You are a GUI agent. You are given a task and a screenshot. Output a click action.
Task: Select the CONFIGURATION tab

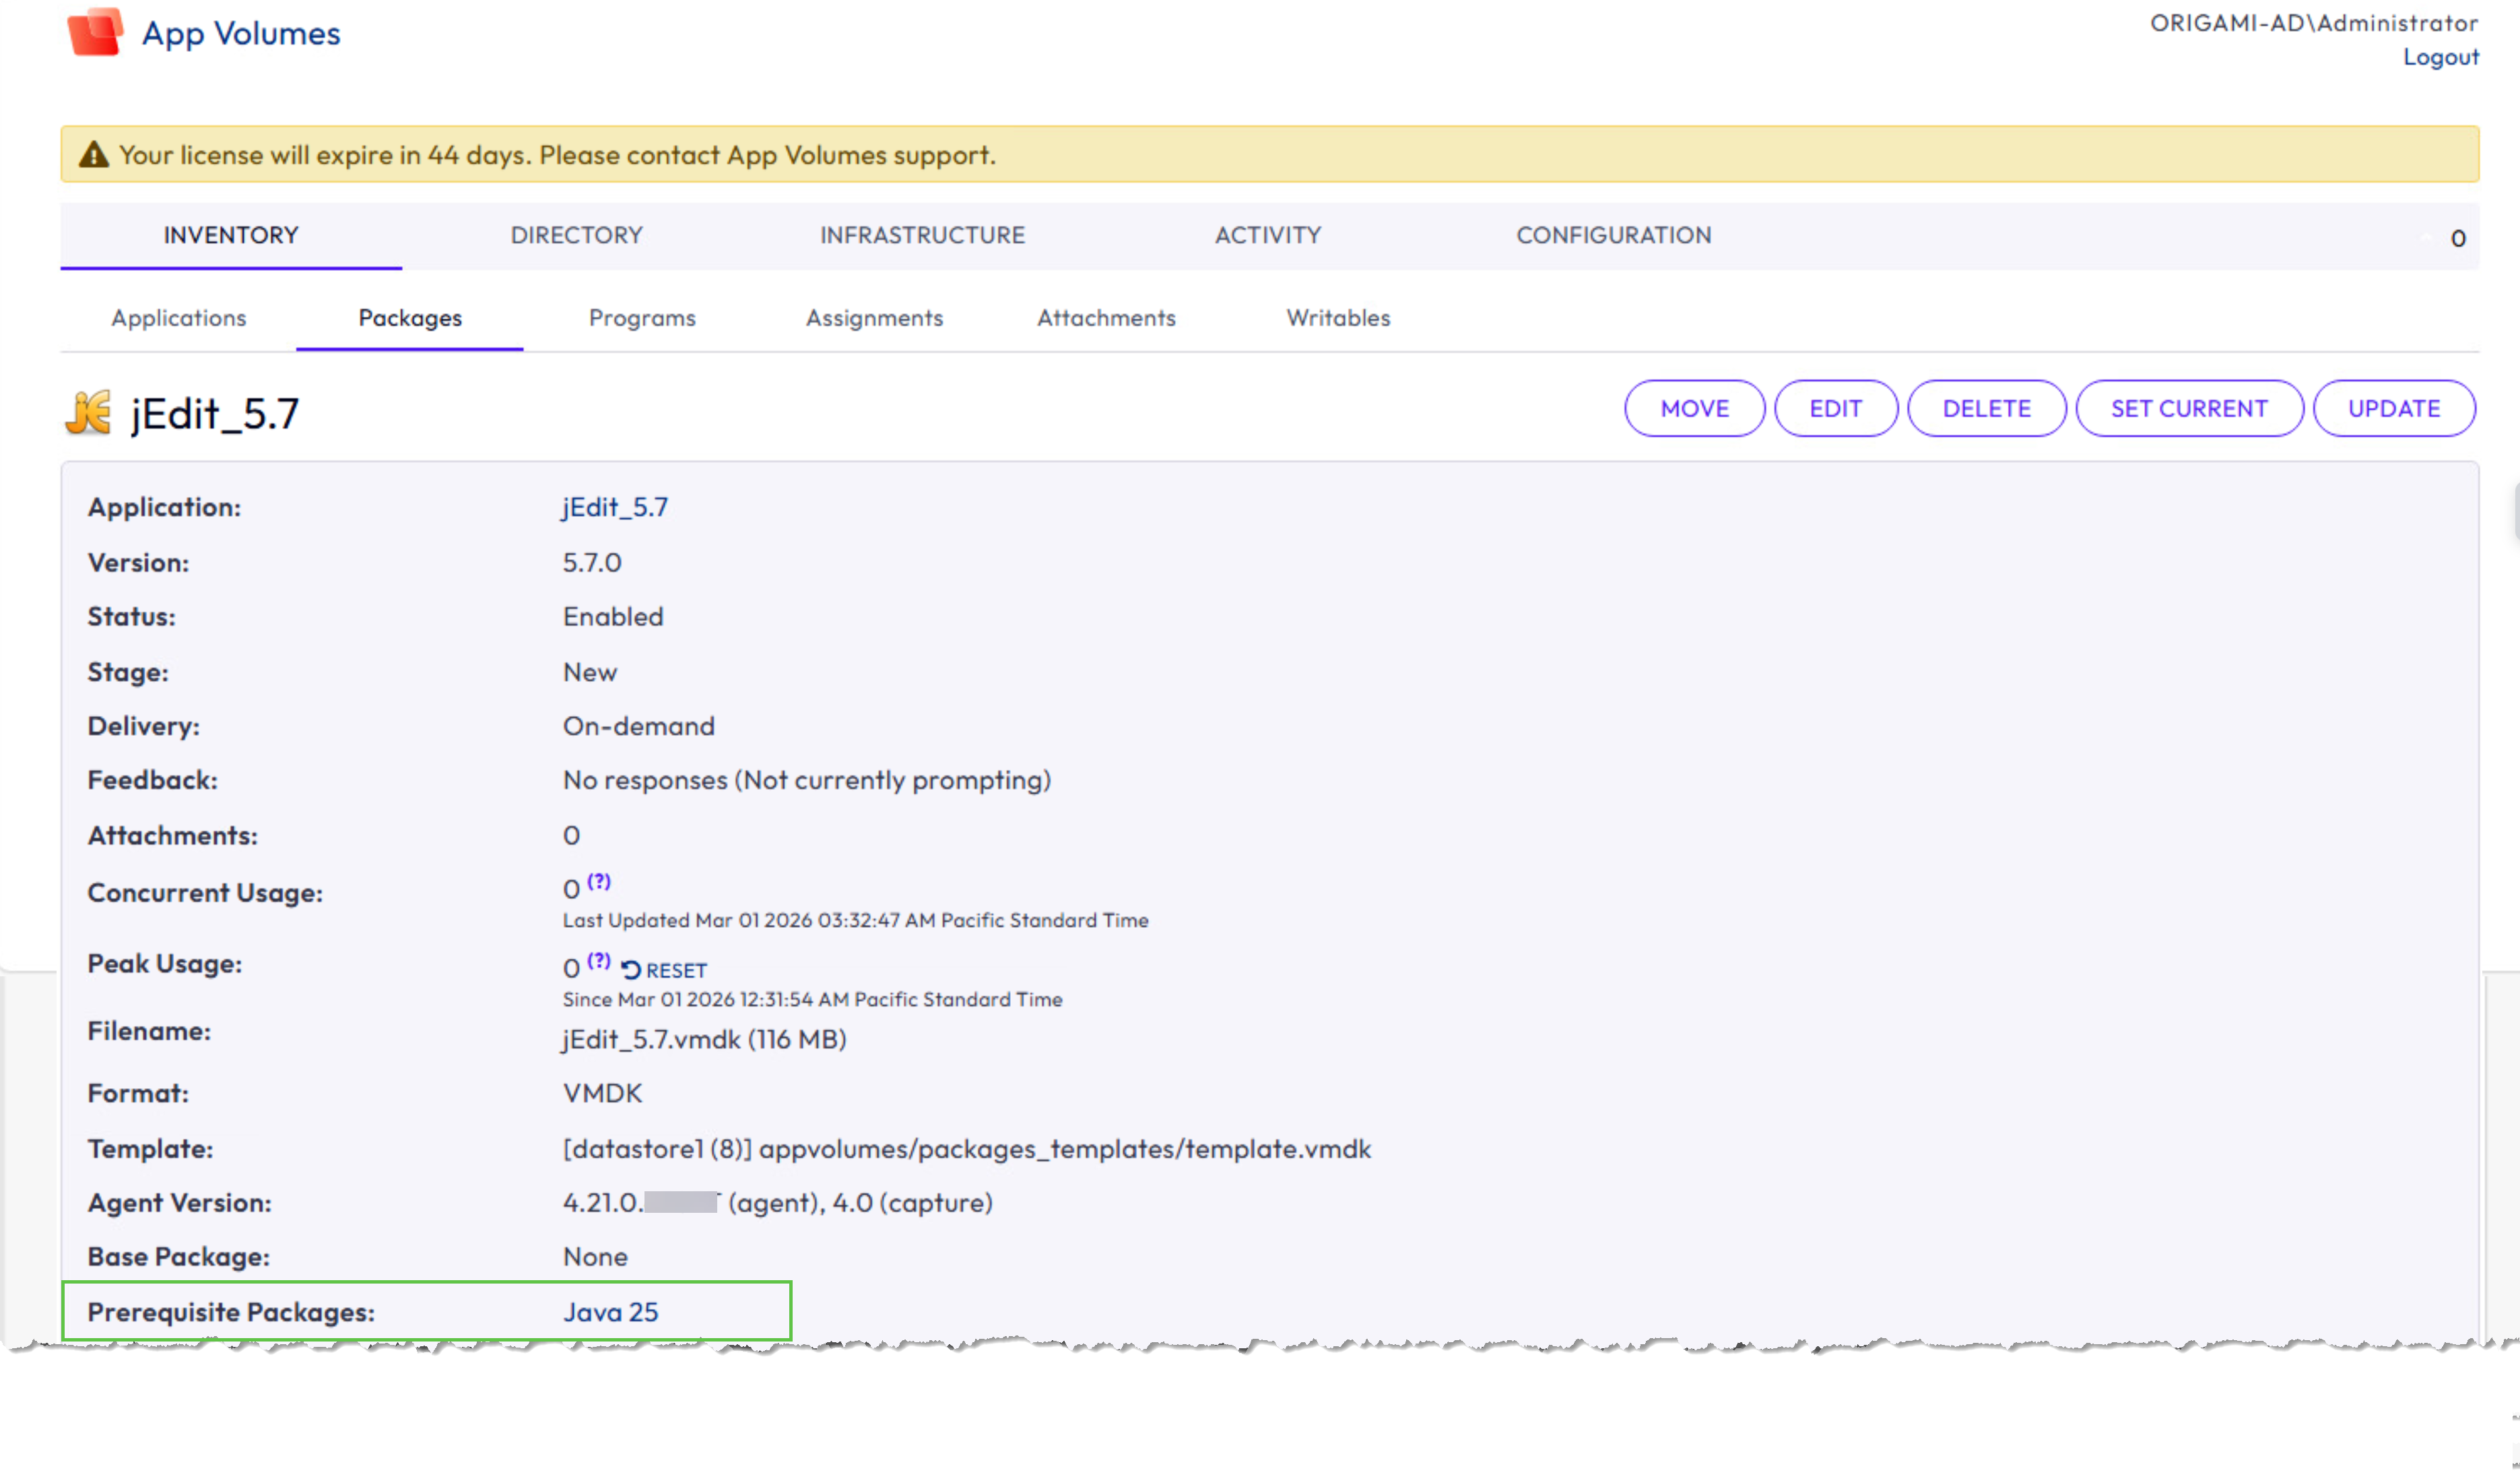click(1614, 235)
